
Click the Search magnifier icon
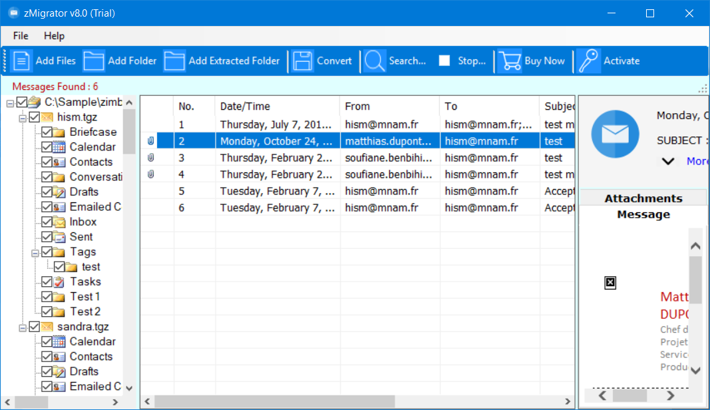pos(375,61)
